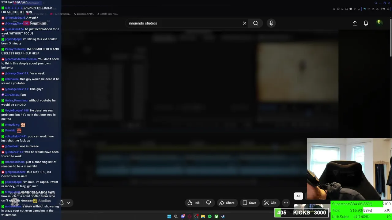Viewport: 392px width, 220px height.
Task: Click username UrbanestChain in chat
Action: tap(15, 162)
